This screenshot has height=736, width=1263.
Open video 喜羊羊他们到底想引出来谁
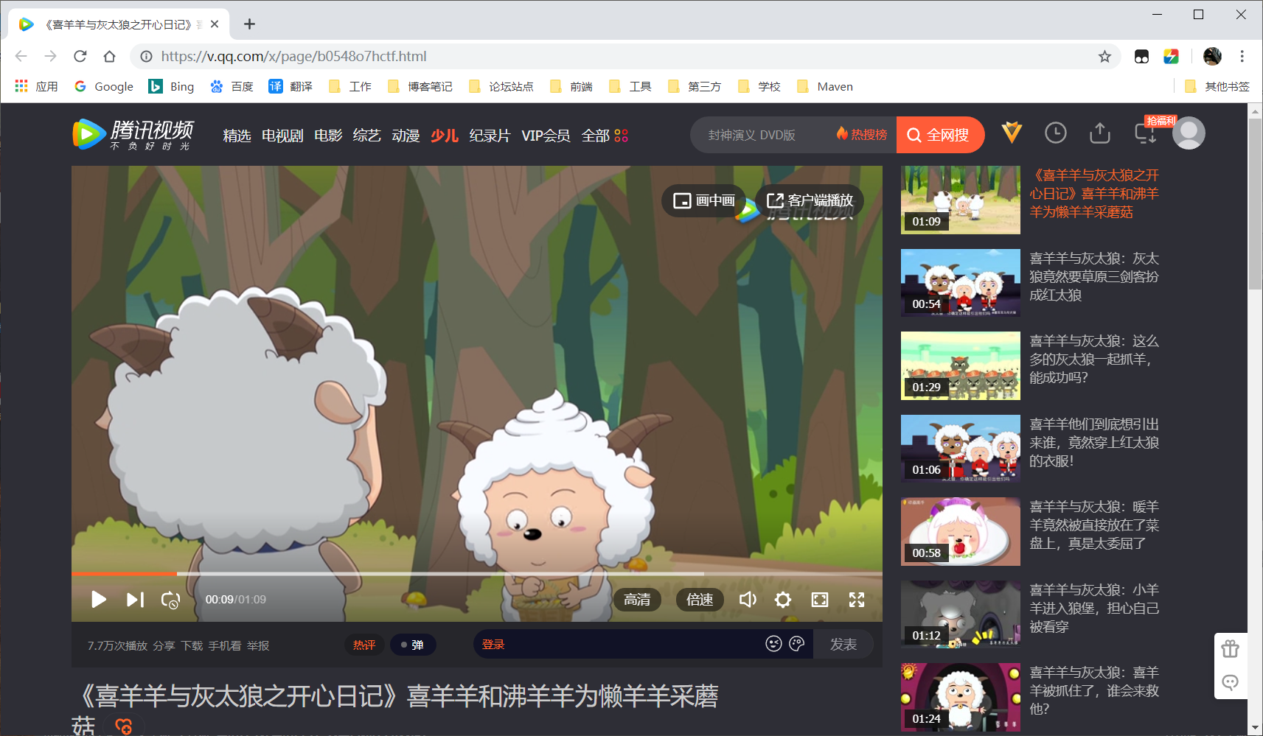coord(1094,442)
